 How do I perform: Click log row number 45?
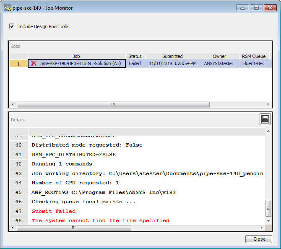tap(18, 192)
